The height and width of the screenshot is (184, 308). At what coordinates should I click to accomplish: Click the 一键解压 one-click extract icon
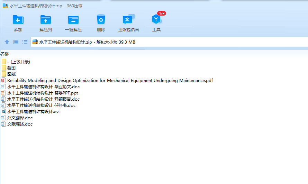tap(73, 20)
